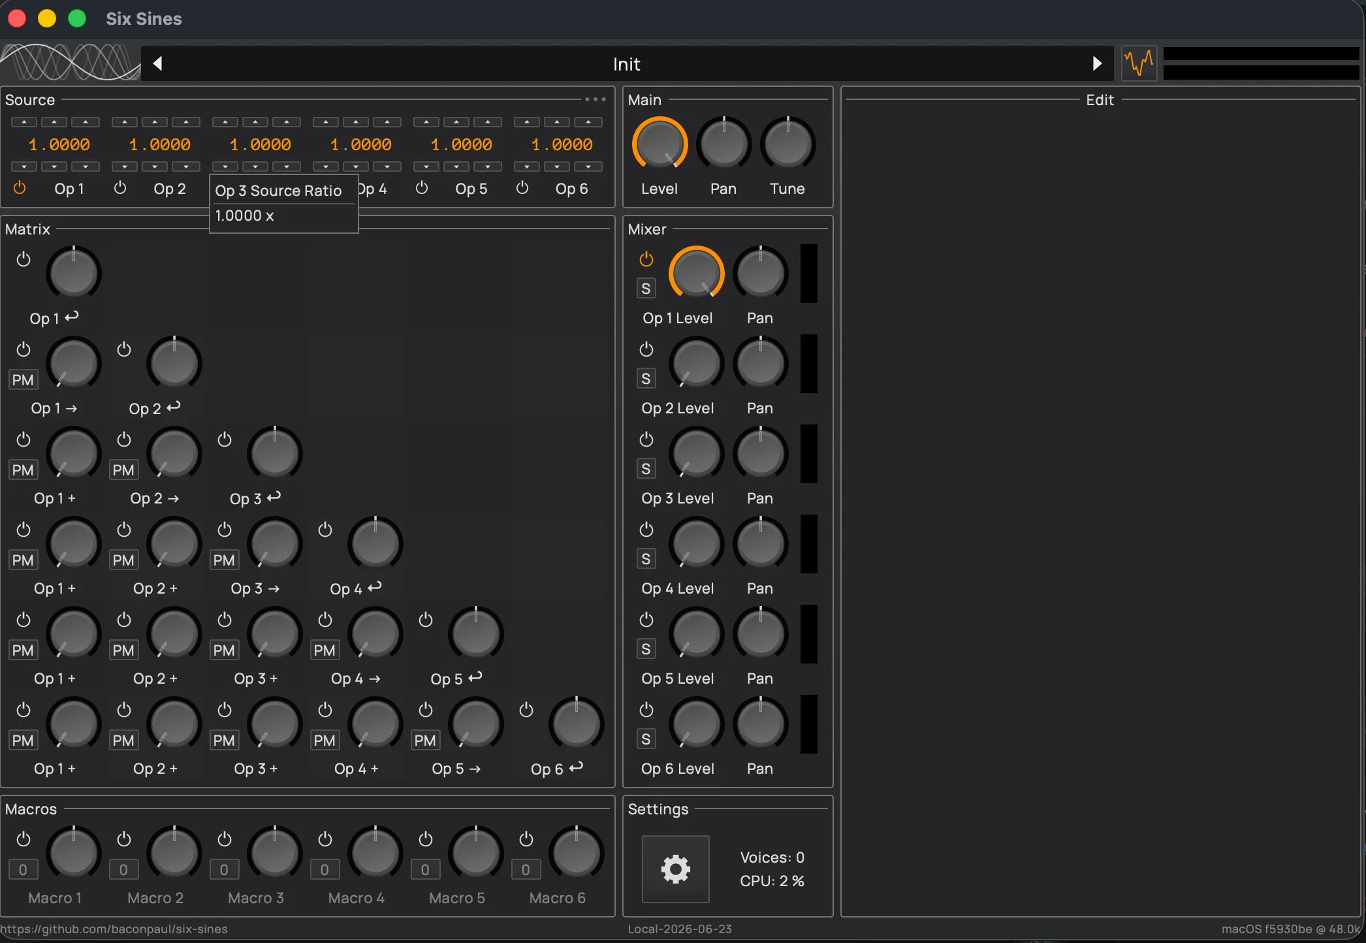Click the Six Sines sine-wave logo
This screenshot has height=943, width=1366.
(71, 63)
